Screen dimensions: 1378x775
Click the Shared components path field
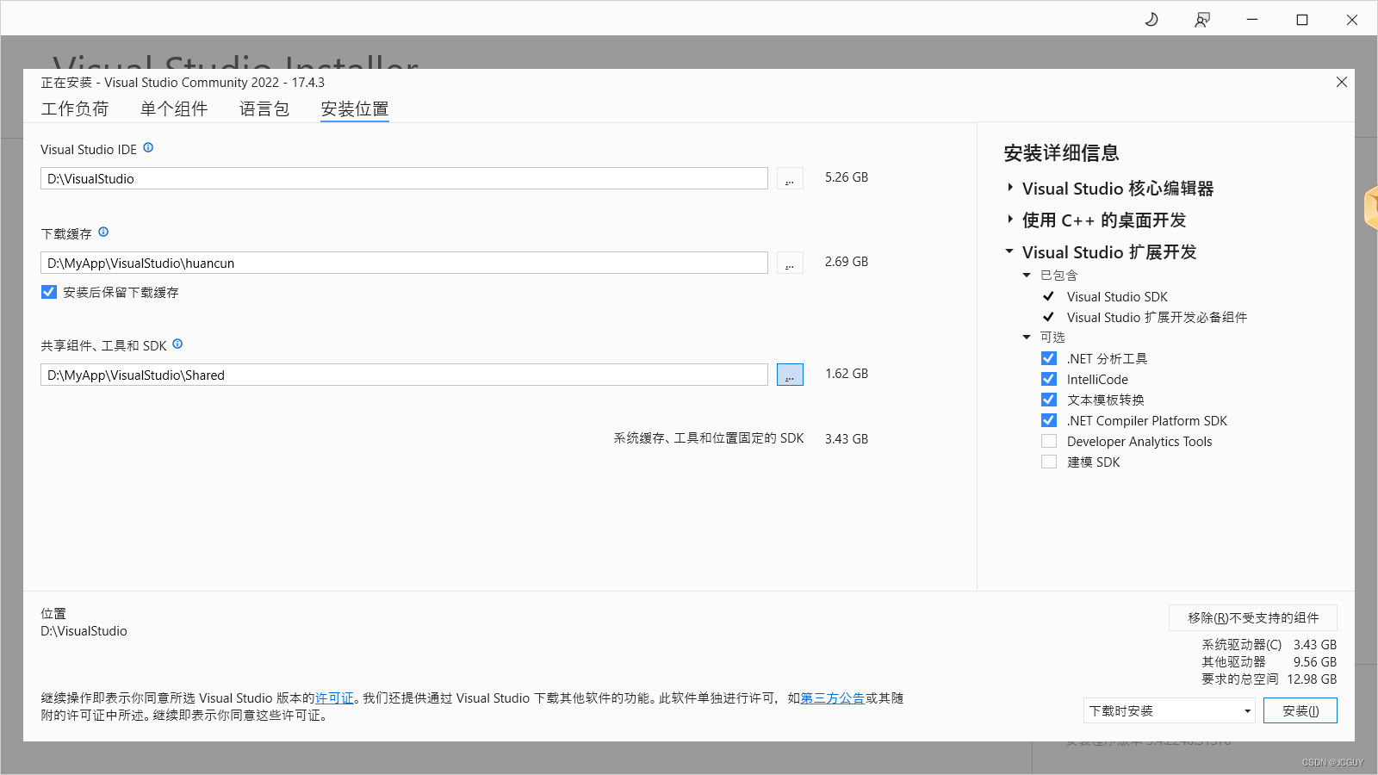coord(404,375)
